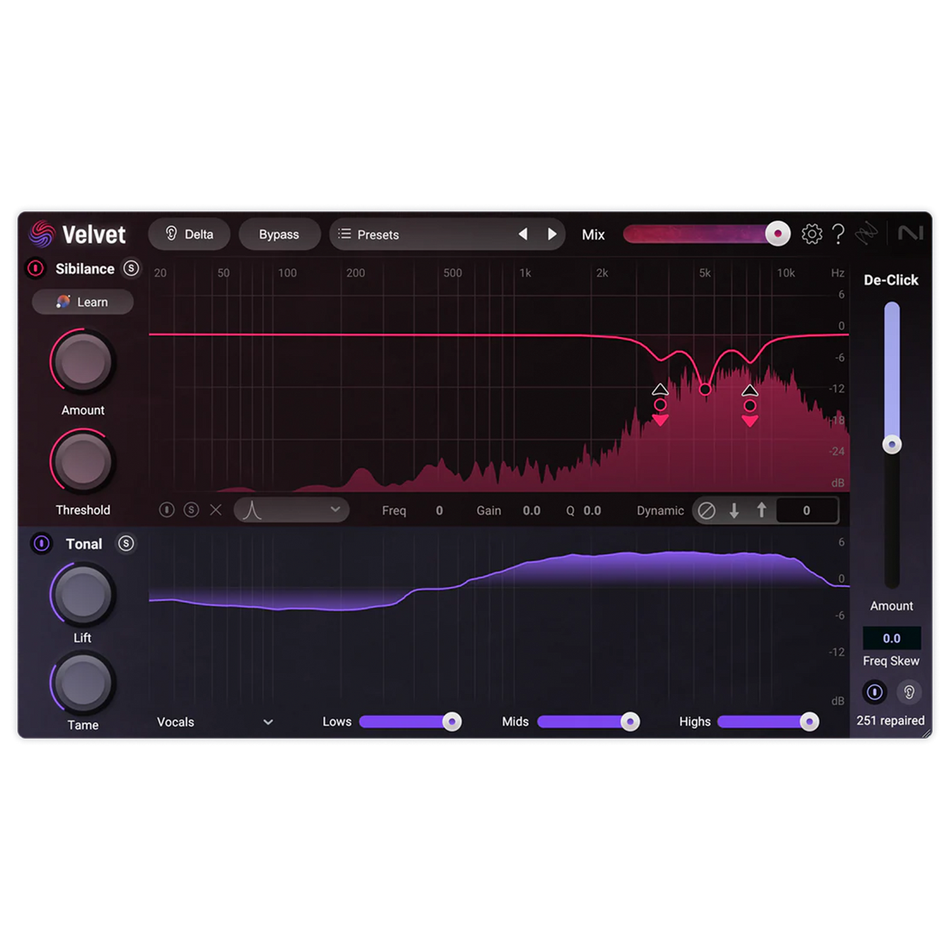Click the Sibilance Threshold knob

pyautogui.click(x=83, y=462)
